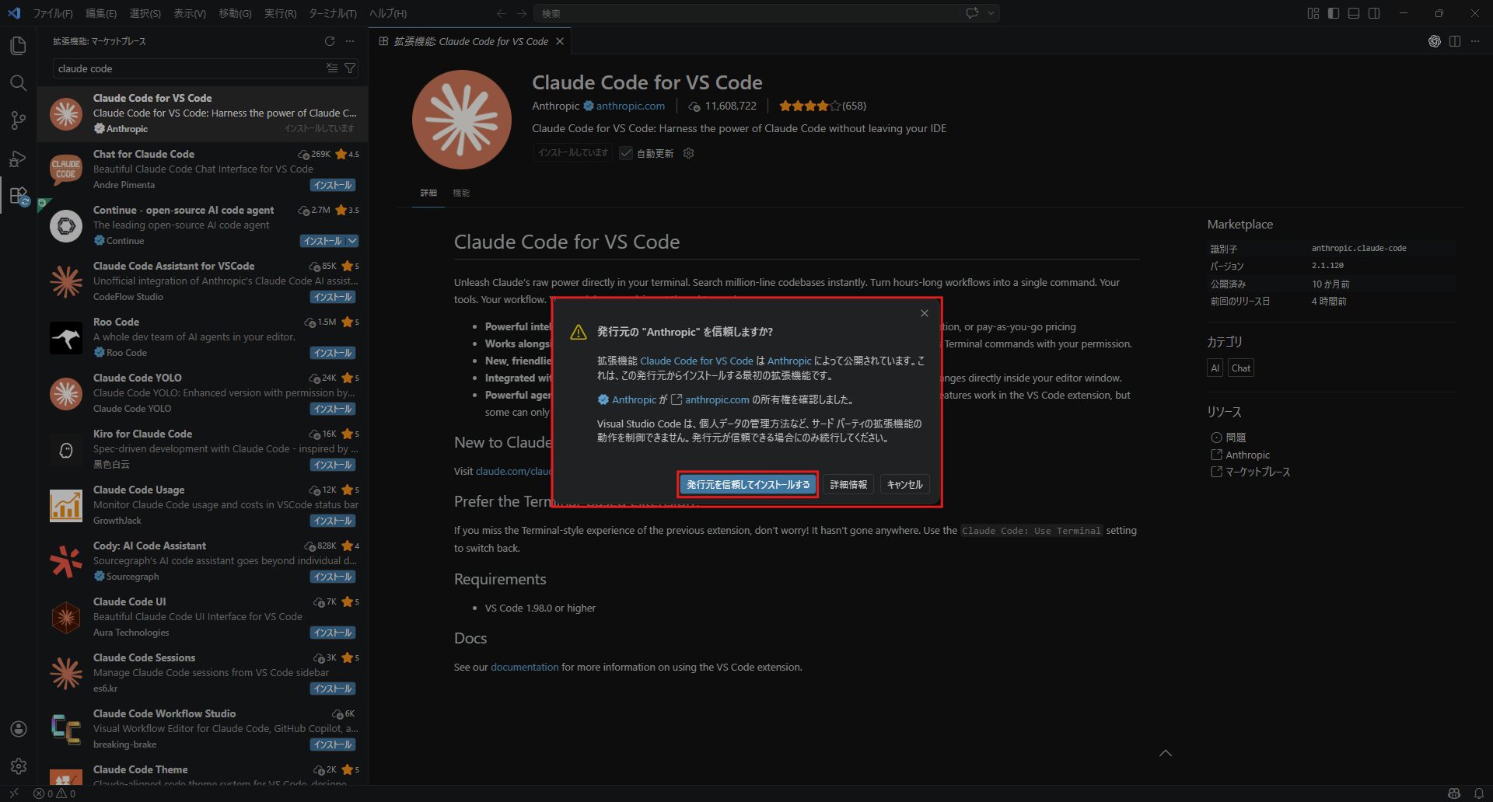Click 発行元を信頼してインストールする button
This screenshot has width=1493, height=802.
[x=747, y=484]
